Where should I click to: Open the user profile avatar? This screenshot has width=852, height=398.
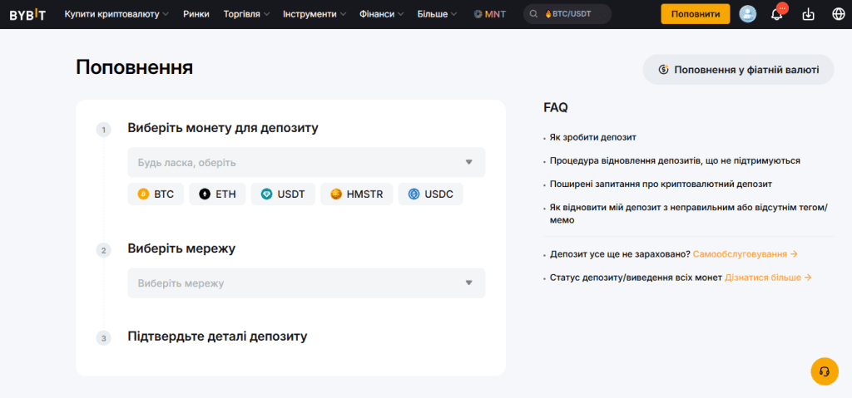tap(748, 14)
